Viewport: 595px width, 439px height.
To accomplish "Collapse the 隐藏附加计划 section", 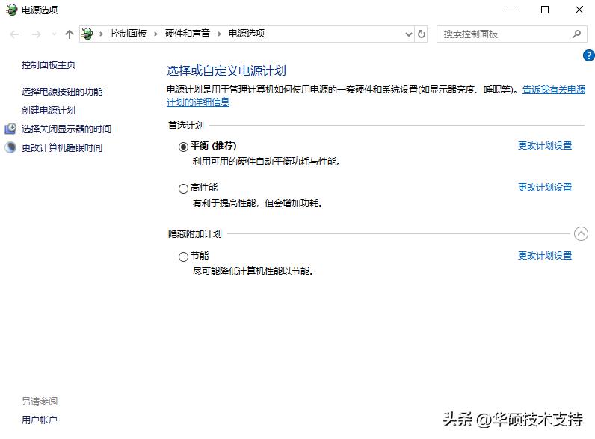I will (581, 233).
